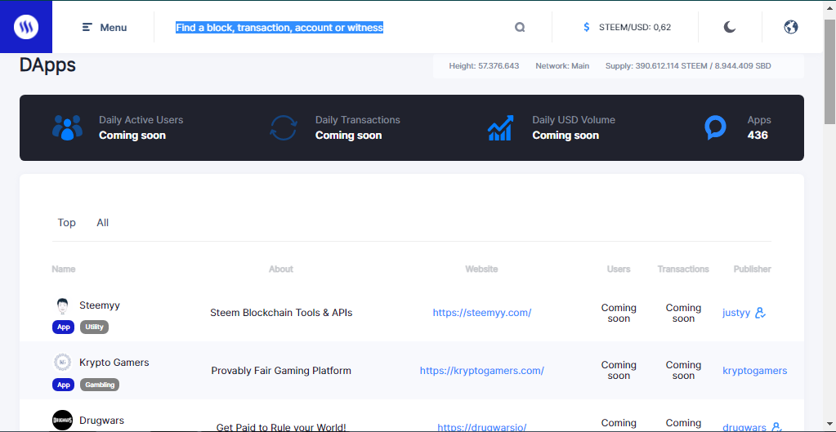
Task: Click the verified user icon next to drugwars
Action: coord(777,426)
